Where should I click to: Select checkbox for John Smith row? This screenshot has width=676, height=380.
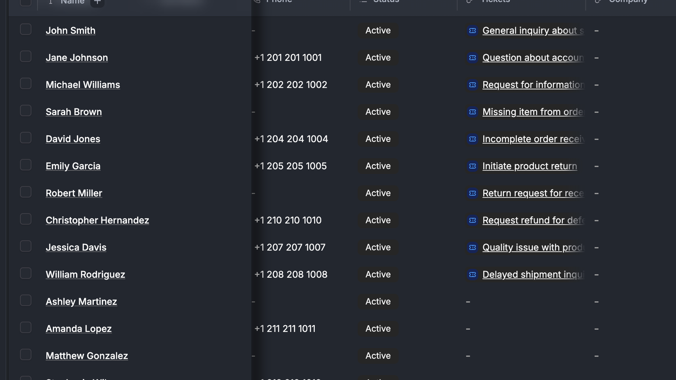26,29
